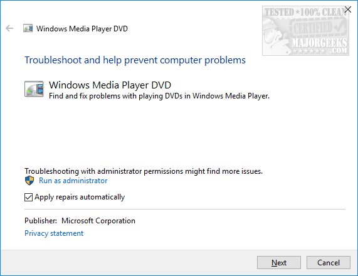The height and width of the screenshot is (276, 358).
Task: Click the Cancel button
Action: (x=329, y=263)
